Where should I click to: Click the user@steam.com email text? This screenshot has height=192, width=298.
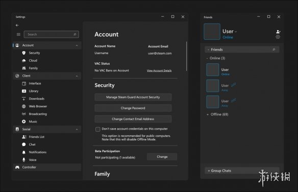160,54
